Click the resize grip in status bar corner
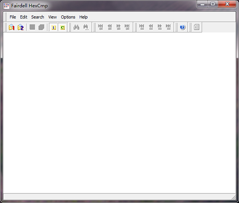 pyautogui.click(x=233, y=197)
